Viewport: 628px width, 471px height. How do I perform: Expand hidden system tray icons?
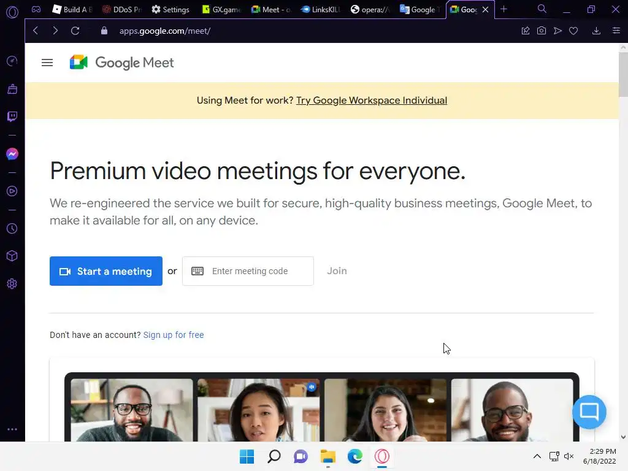pyautogui.click(x=537, y=456)
